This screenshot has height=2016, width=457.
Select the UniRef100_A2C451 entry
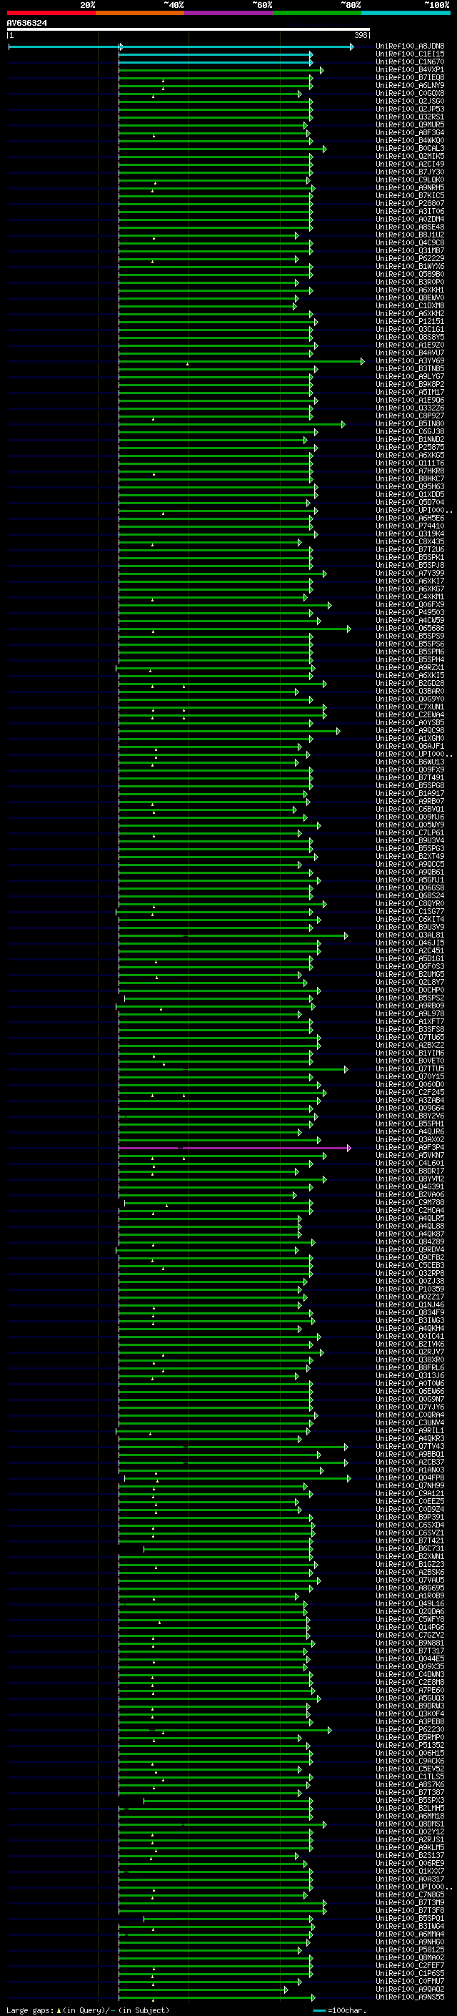410,951
